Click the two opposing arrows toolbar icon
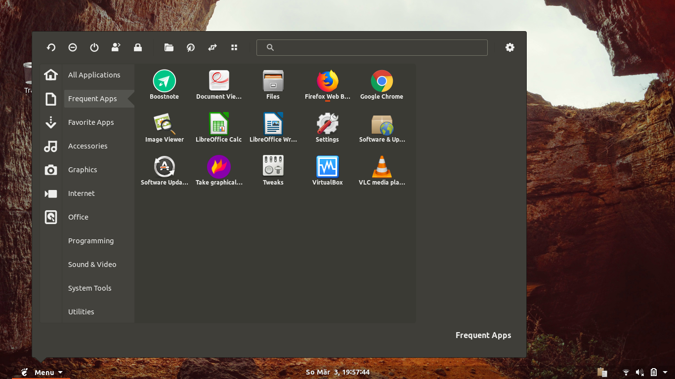 pyautogui.click(x=212, y=47)
